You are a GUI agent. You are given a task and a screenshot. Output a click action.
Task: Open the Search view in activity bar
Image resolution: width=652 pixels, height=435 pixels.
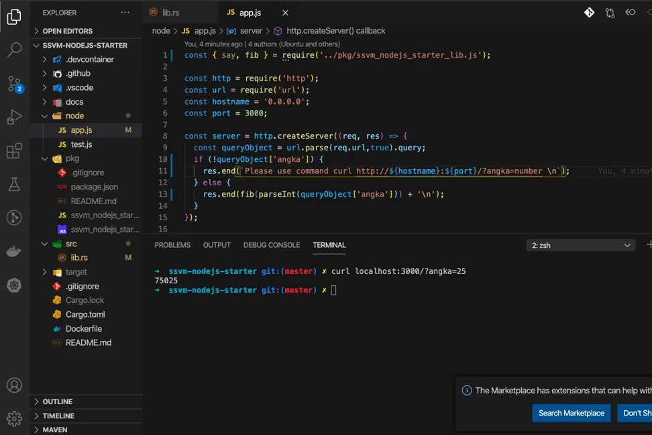[x=14, y=50]
